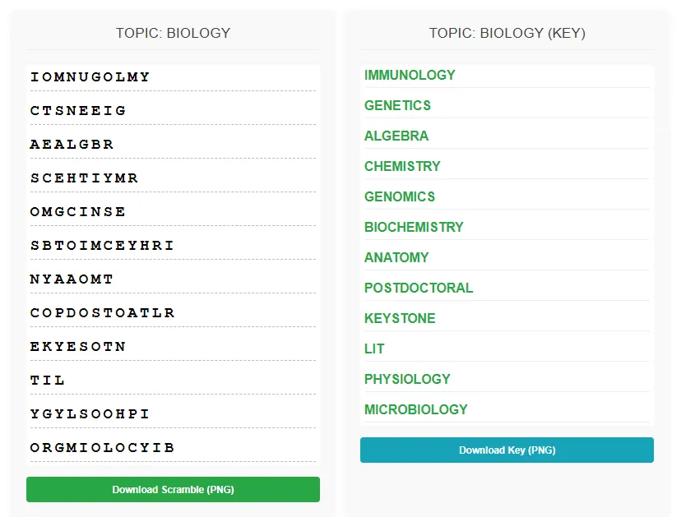Click the scrambled word SBTOIMCEYHRI

click(102, 246)
